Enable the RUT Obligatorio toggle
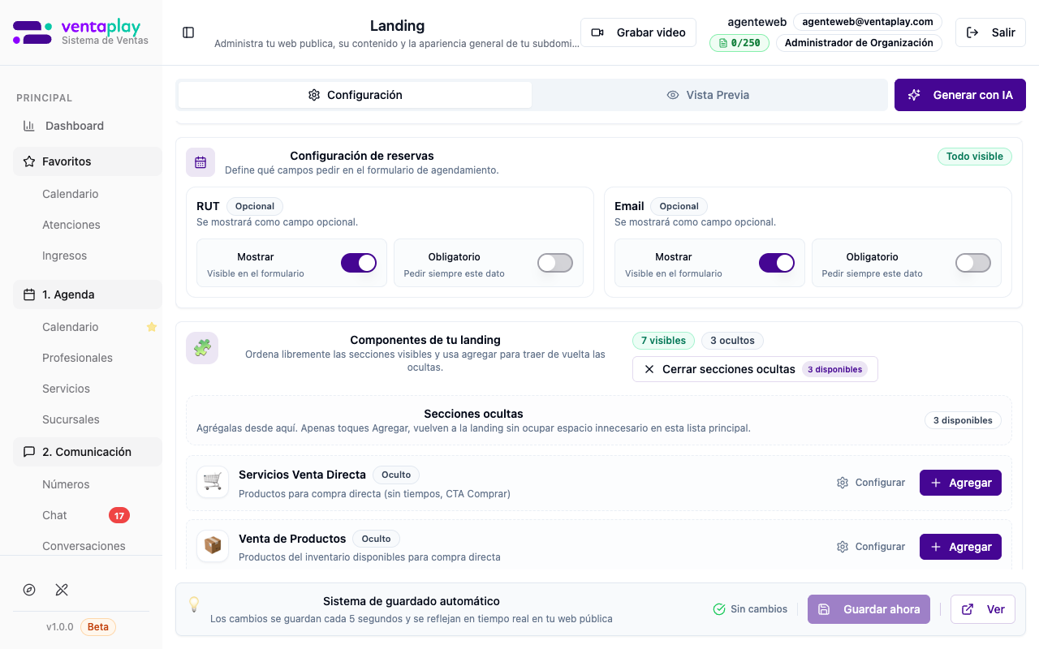This screenshot has width=1039, height=649. [x=555, y=263]
